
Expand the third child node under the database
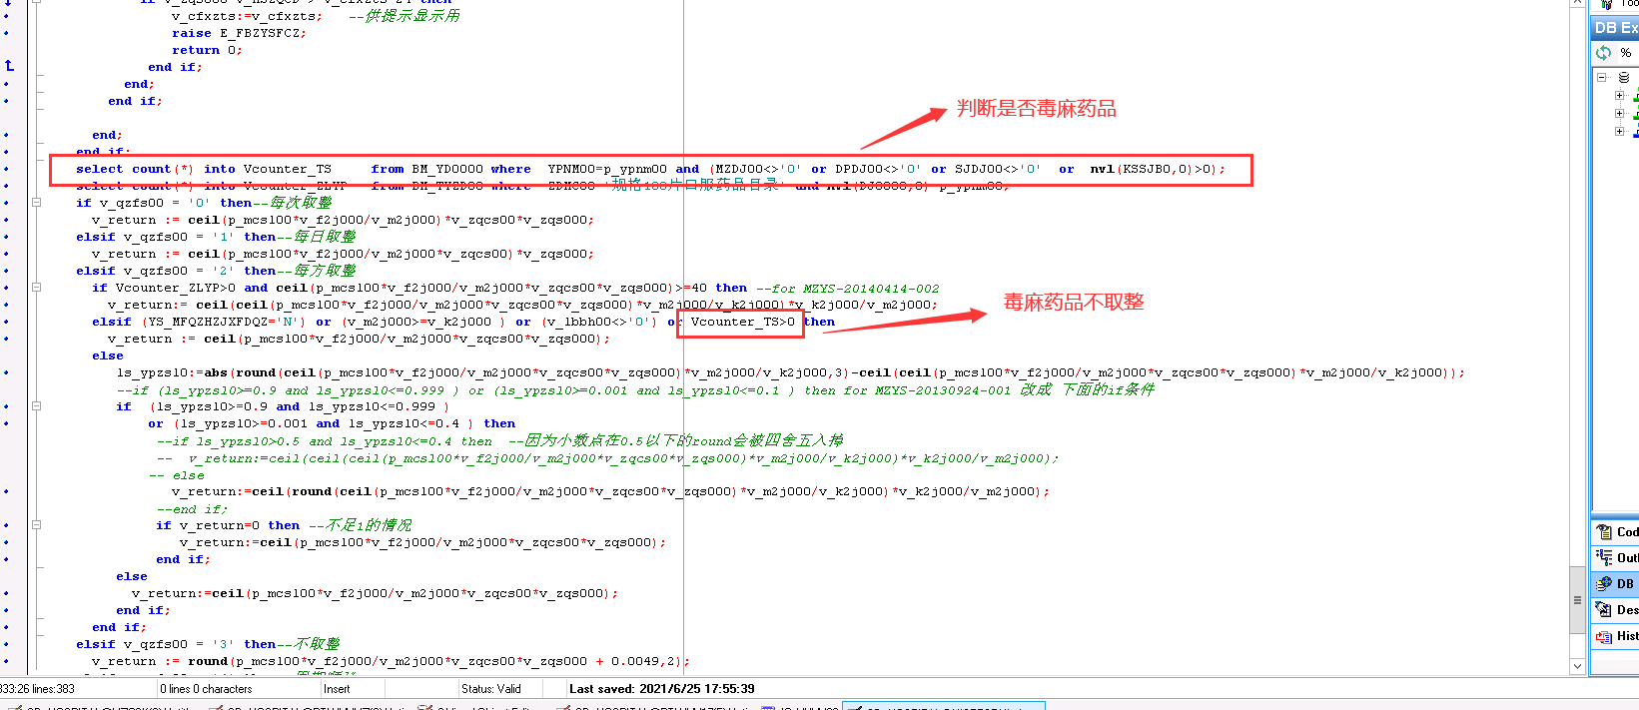pyautogui.click(x=1619, y=132)
